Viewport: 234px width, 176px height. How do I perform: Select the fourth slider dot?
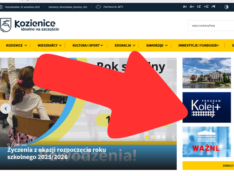[164, 137]
